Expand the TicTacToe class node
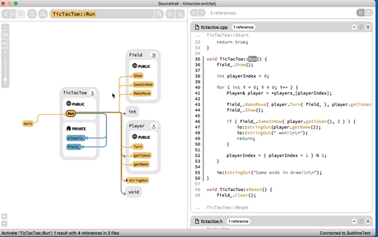 click(x=93, y=93)
